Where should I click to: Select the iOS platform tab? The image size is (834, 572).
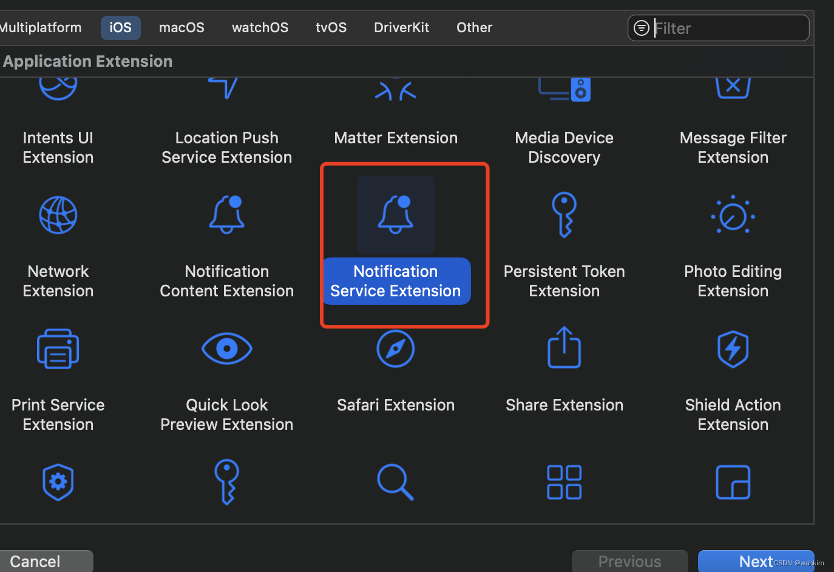[x=121, y=27]
